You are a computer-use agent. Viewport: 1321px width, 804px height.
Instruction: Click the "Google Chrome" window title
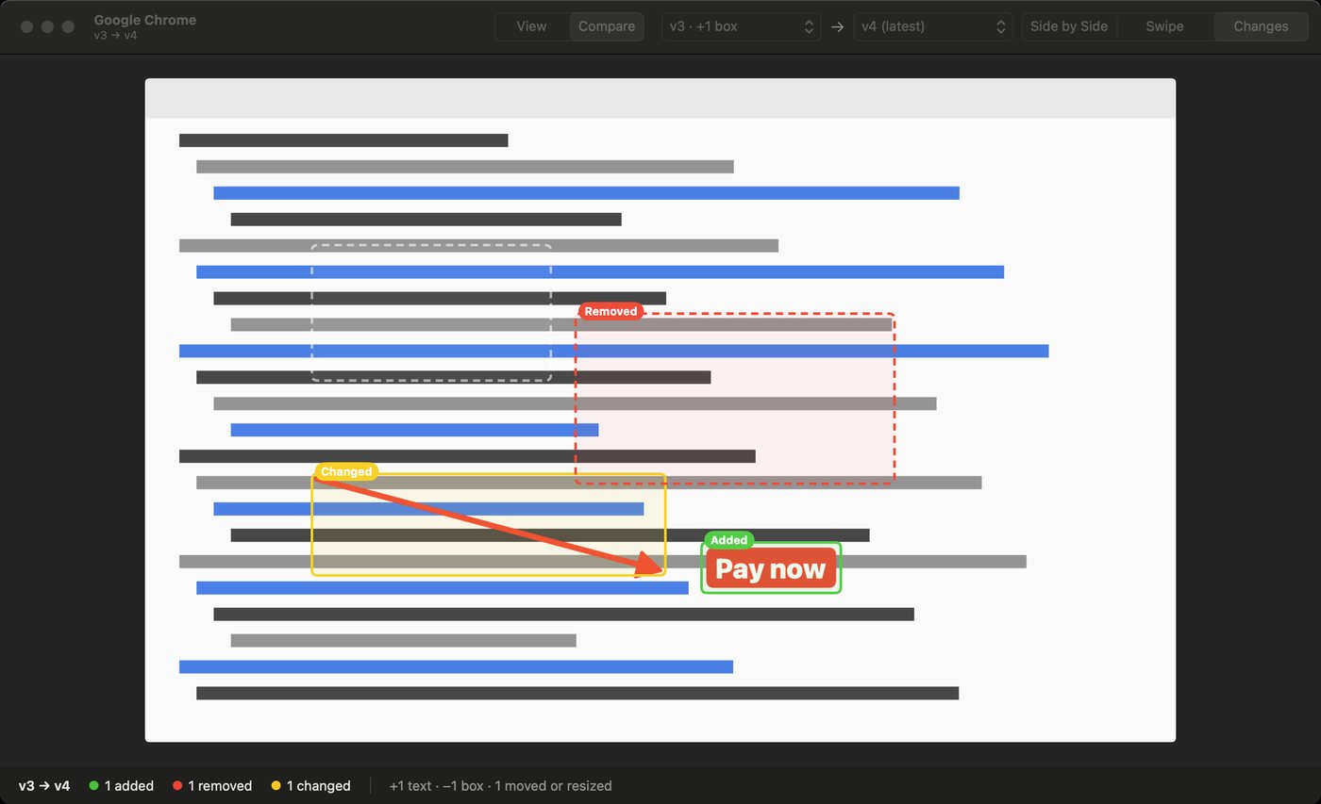[x=145, y=20]
